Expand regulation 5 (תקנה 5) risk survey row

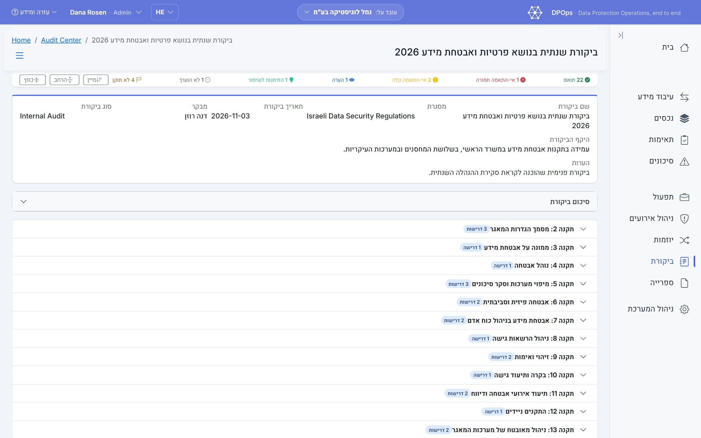305,284
